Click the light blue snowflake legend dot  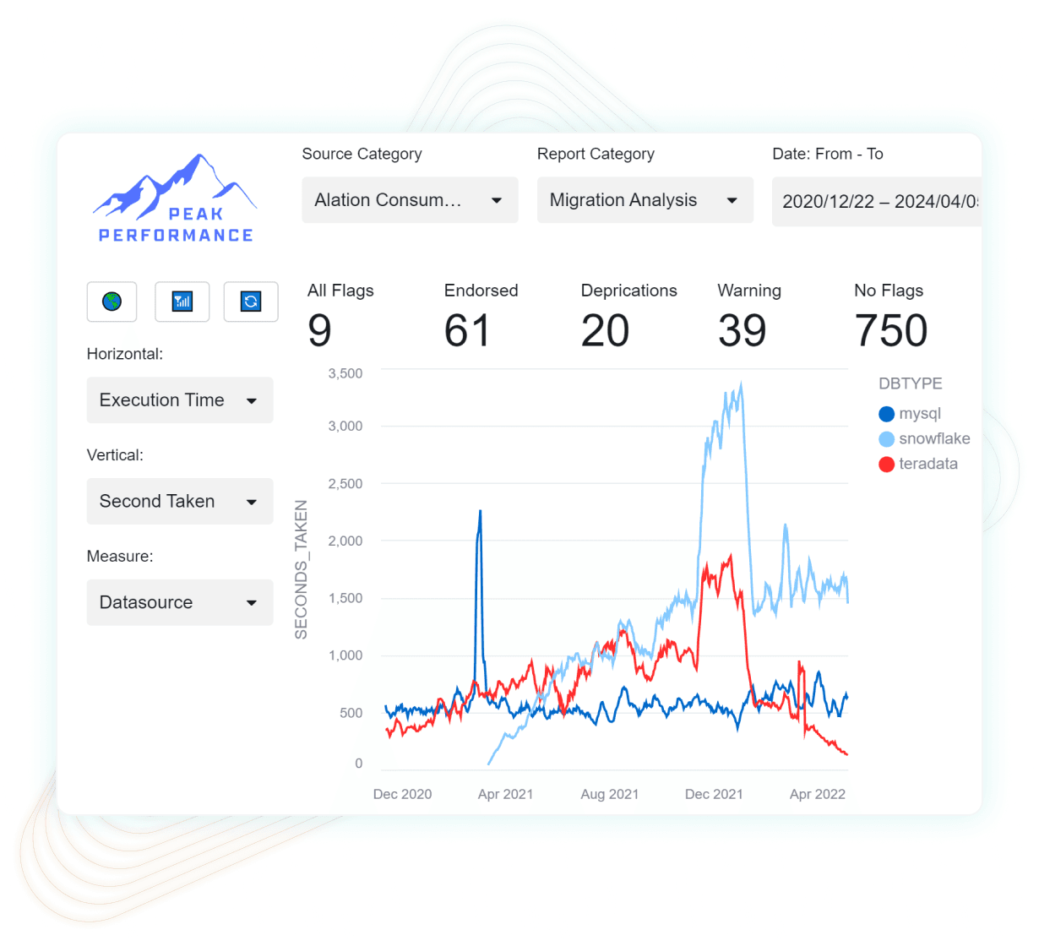pyautogui.click(x=886, y=438)
